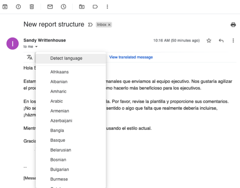Expand trimmed content ellipsis below message
The image size is (240, 188).
[25, 166]
